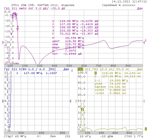Click the left reference triangle at 6.0 on Гр2
Viewport: 147px width, 138px height.
3,101
